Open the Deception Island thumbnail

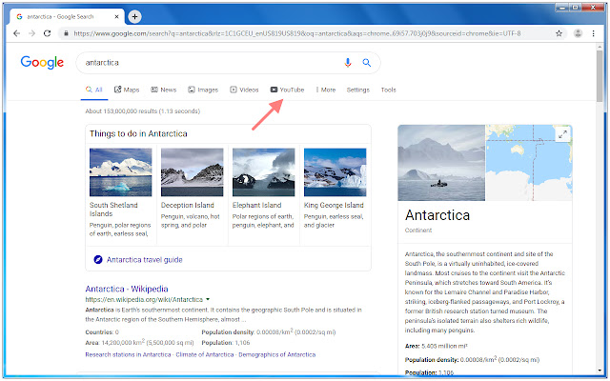[193, 172]
